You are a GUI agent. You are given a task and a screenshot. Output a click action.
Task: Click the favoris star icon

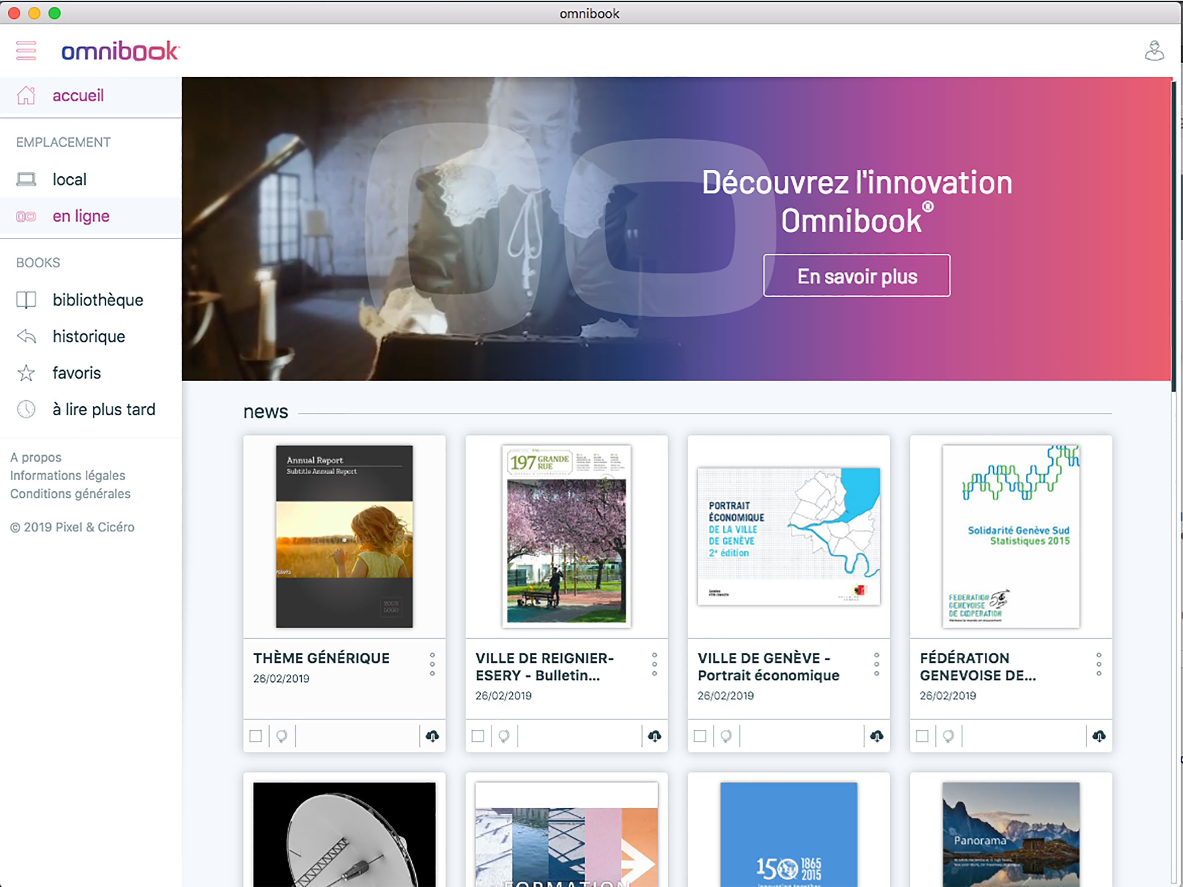[26, 372]
